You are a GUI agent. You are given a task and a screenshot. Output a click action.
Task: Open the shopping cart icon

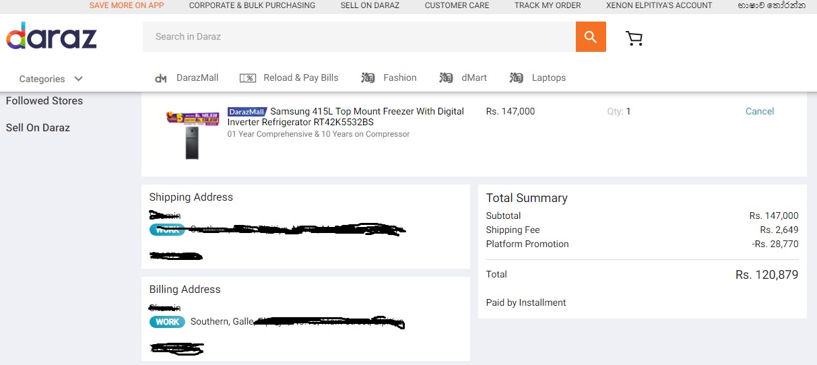coord(634,38)
